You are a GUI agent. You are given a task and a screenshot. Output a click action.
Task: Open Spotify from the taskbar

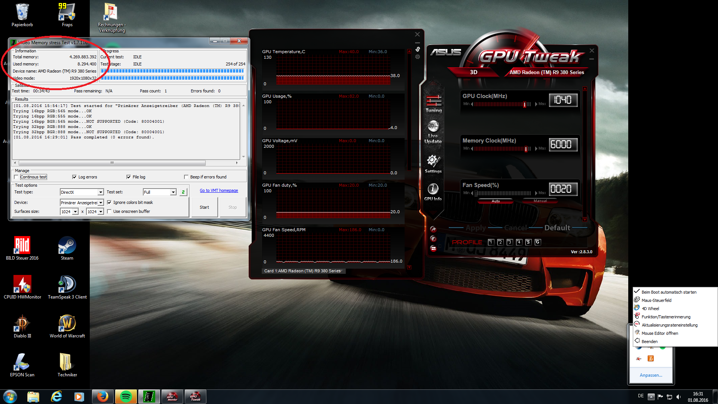pyautogui.click(x=126, y=396)
